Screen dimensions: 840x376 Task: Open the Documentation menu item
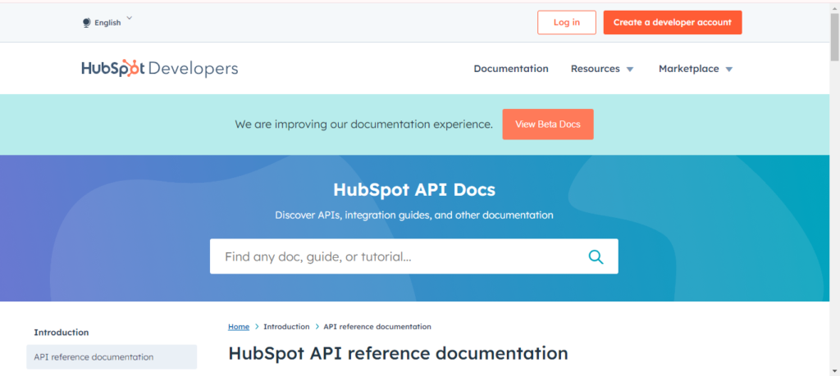tap(511, 69)
